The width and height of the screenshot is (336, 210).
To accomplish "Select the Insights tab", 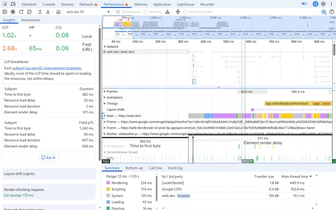I will tap(9, 20).
